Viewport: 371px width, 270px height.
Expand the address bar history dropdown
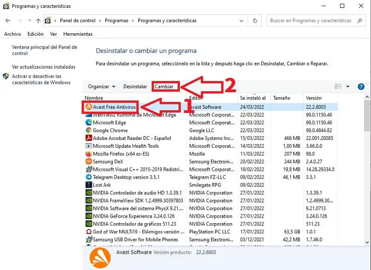(x=241, y=21)
